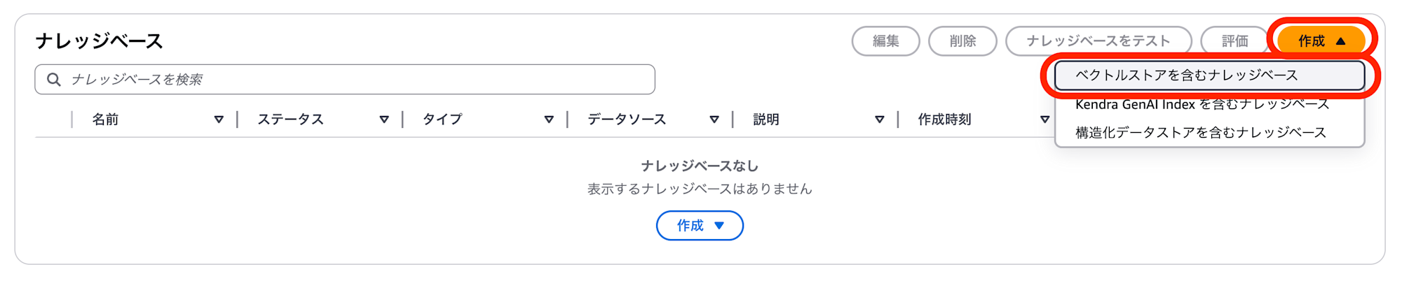Click the 名前 column header
The image size is (1402, 281).
[x=105, y=120]
